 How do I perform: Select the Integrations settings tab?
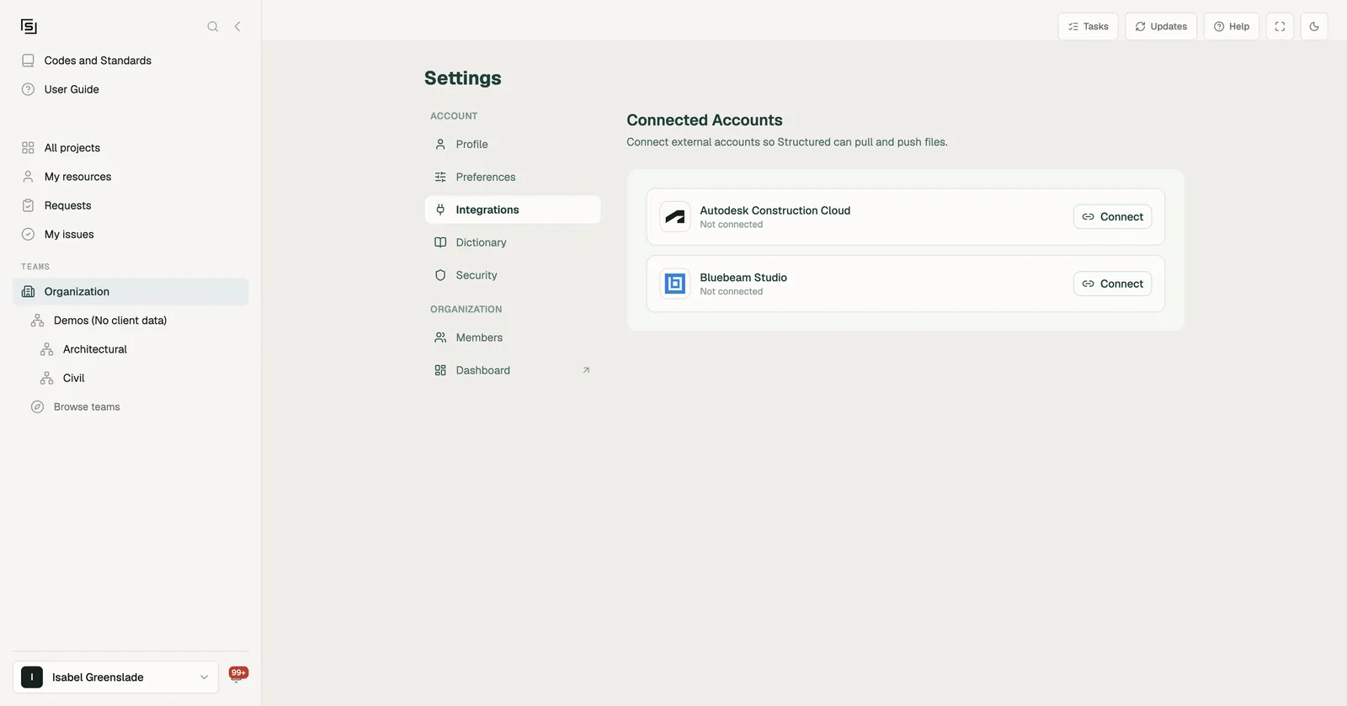pos(513,210)
